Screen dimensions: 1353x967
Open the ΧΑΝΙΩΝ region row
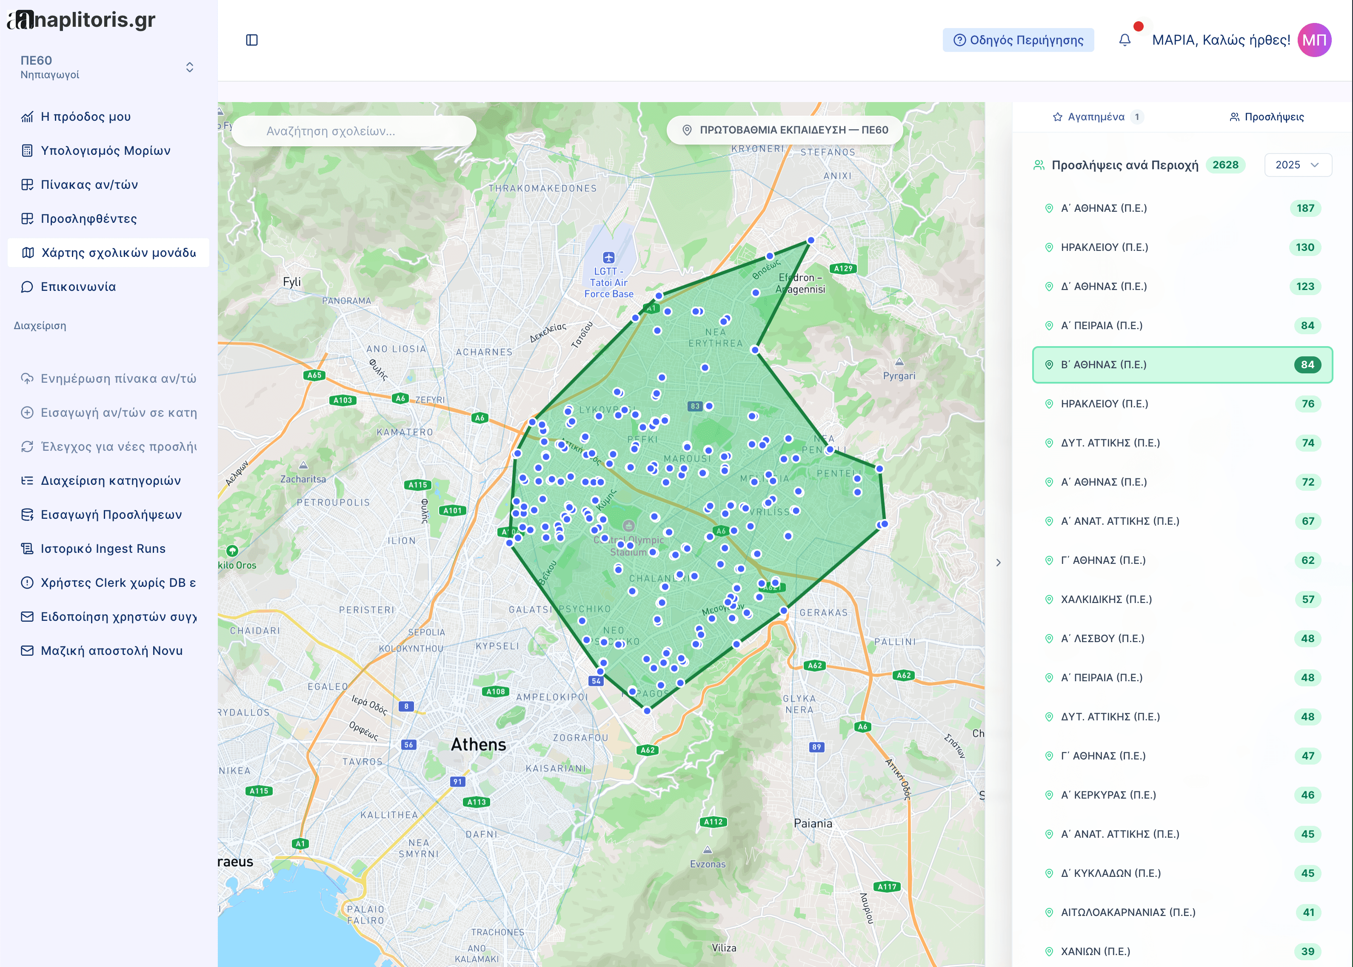tap(1183, 952)
